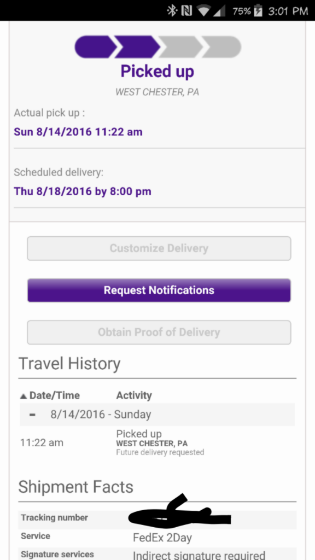Click Request Notifications button
Viewport: 315px width, 560px height.
point(159,290)
